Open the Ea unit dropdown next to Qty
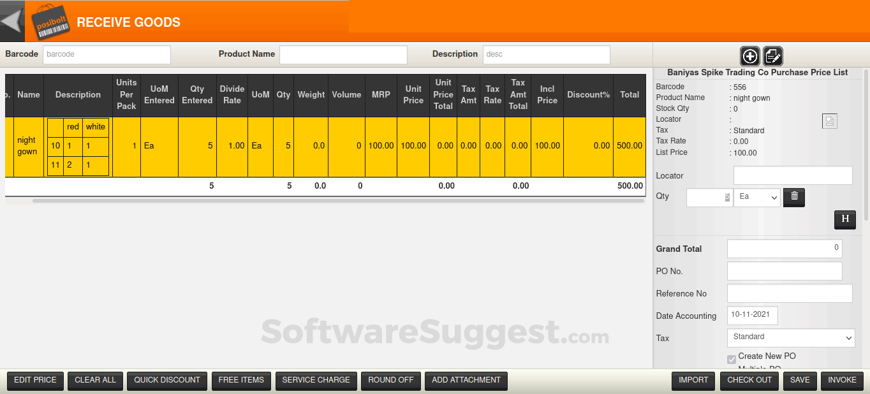Screen dimensions: 870x394 click(756, 197)
